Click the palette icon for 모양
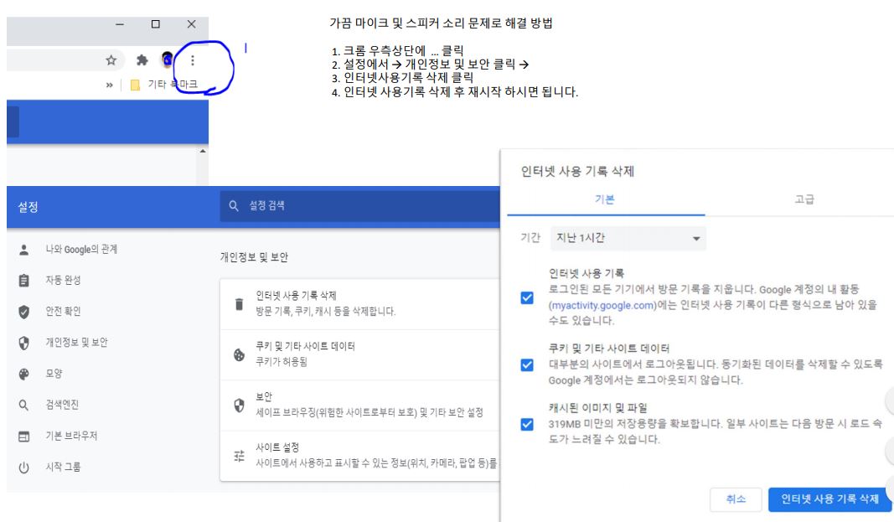The height and width of the screenshot is (522, 894). click(x=23, y=374)
